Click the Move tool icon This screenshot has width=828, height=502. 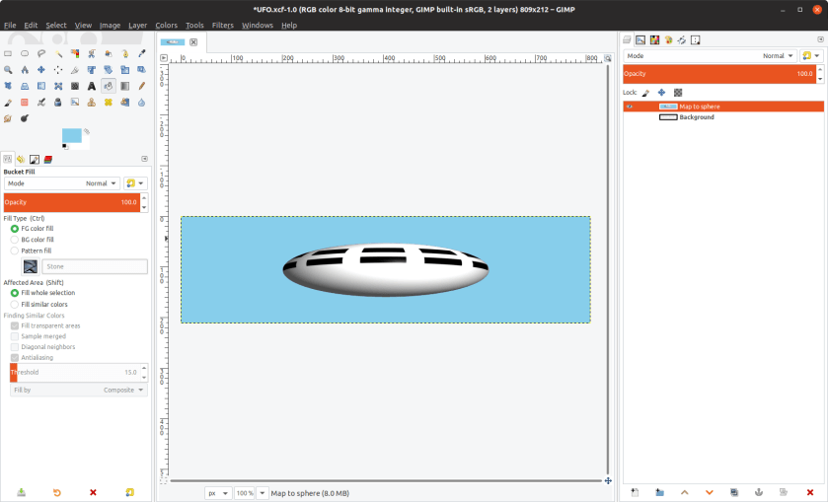coord(41,70)
